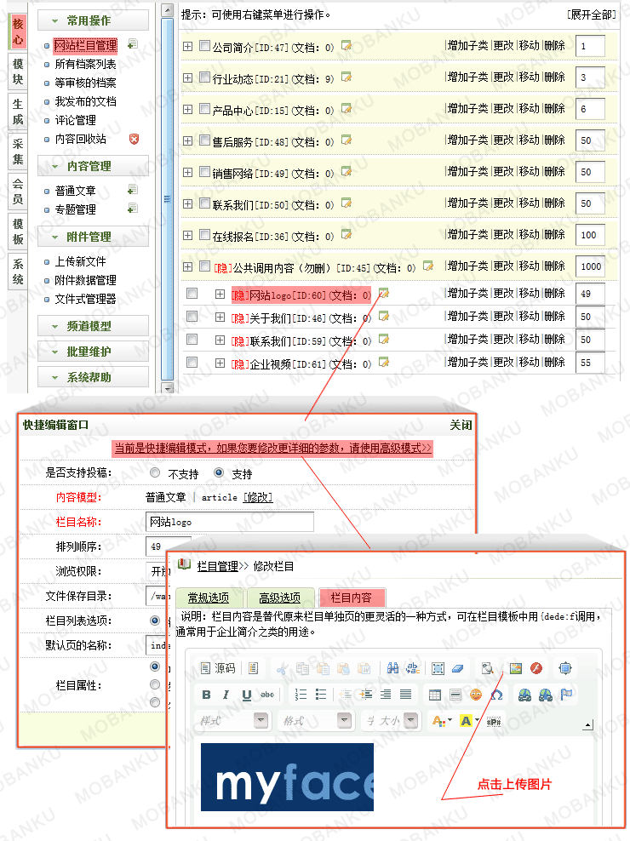630x841 pixels.
Task: Apply Italic formatting in editor
Action: pyautogui.click(x=226, y=695)
